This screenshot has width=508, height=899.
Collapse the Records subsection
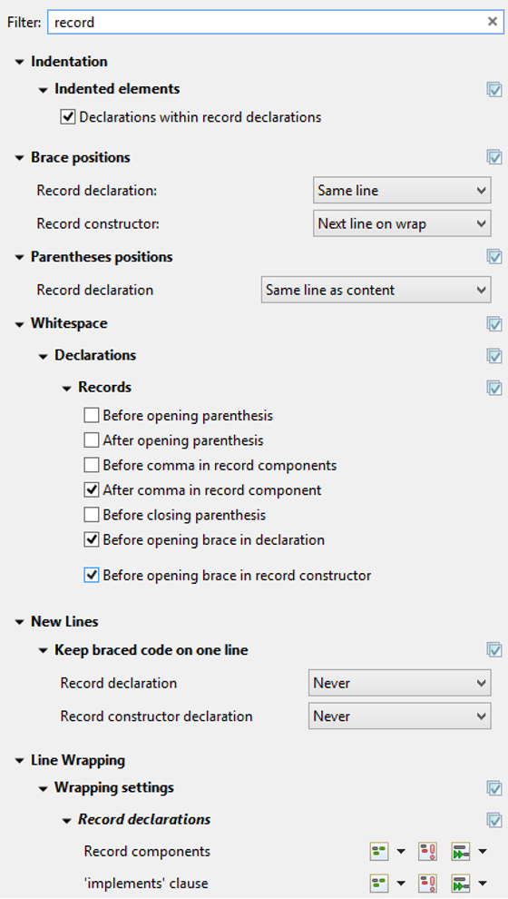tap(67, 388)
